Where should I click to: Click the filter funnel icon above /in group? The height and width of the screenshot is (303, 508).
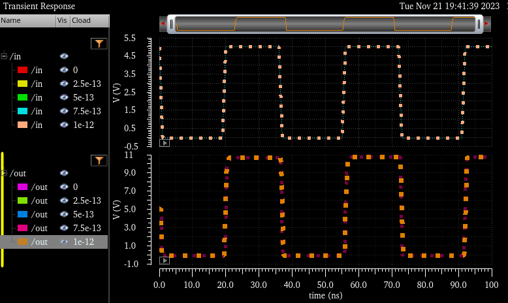[99, 44]
